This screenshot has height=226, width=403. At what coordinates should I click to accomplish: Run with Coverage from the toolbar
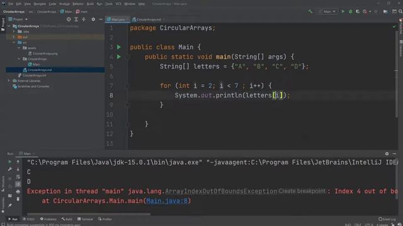point(358,11)
